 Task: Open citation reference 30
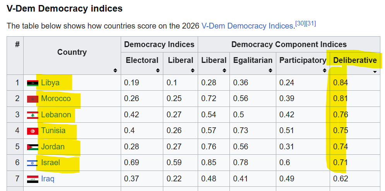pos(301,24)
